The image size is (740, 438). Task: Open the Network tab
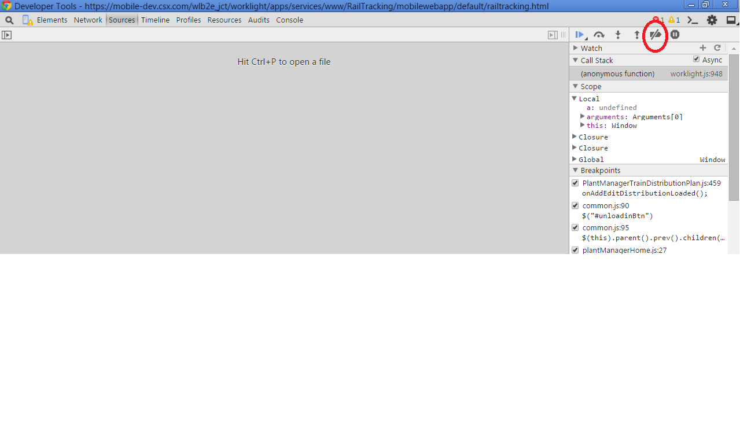click(88, 20)
